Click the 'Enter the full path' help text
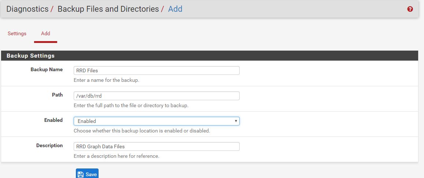The image size is (424, 178). click(x=131, y=105)
